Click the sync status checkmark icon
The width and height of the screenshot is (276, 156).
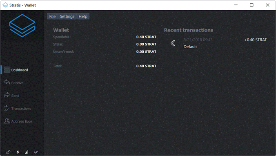pyautogui.click(x=36, y=152)
